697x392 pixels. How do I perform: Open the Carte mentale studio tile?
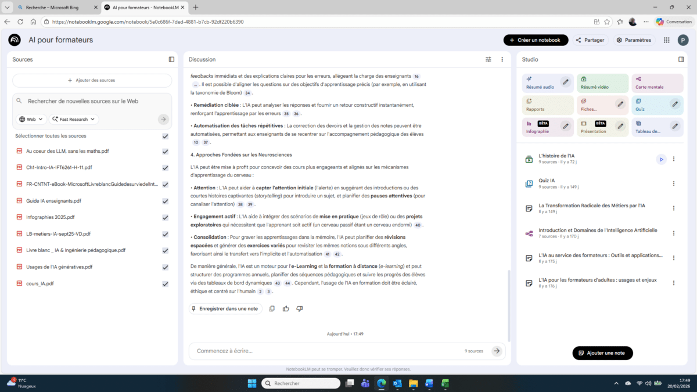tap(658, 83)
